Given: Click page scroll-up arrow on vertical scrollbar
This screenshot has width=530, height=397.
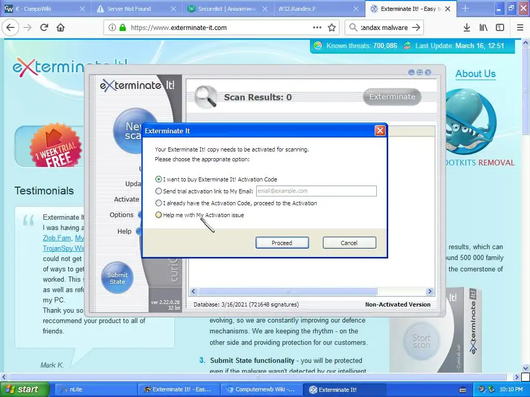Looking at the screenshot, I should [x=525, y=42].
